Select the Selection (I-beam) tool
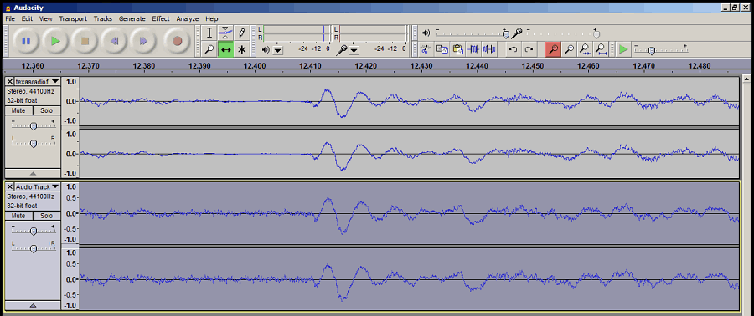This screenshot has height=316, width=754. click(209, 33)
